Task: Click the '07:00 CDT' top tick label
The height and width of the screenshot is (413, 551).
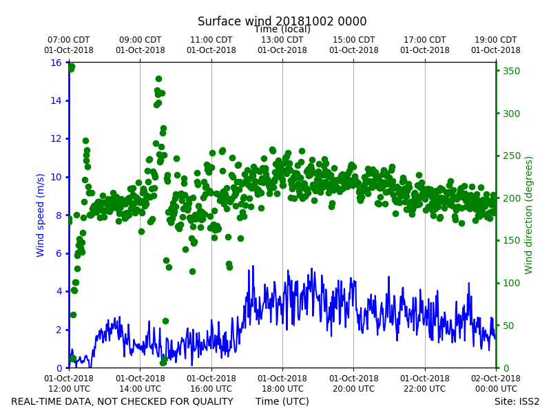Action: [69, 40]
